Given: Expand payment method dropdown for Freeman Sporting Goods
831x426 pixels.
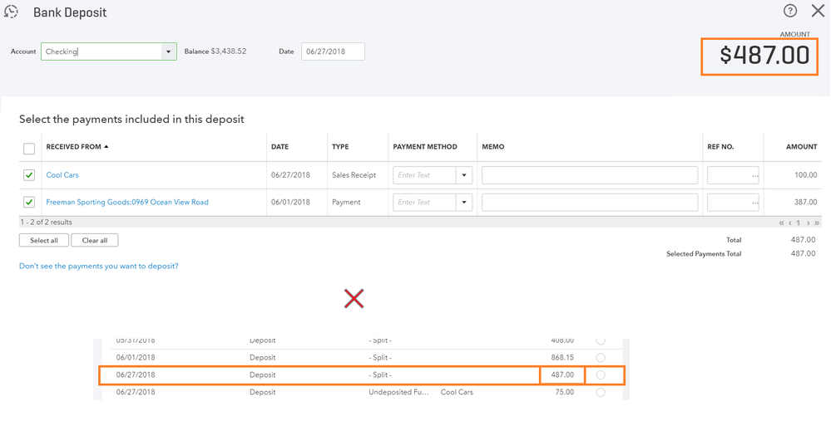Looking at the screenshot, I should (x=464, y=202).
